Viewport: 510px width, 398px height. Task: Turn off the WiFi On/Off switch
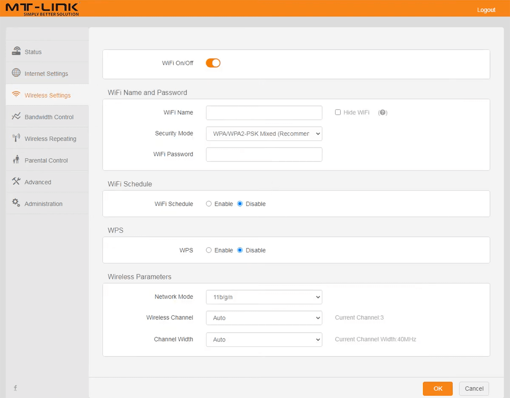pyautogui.click(x=213, y=63)
